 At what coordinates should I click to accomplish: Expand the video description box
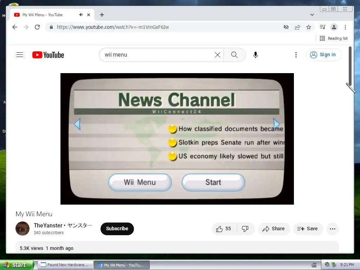pos(177,247)
